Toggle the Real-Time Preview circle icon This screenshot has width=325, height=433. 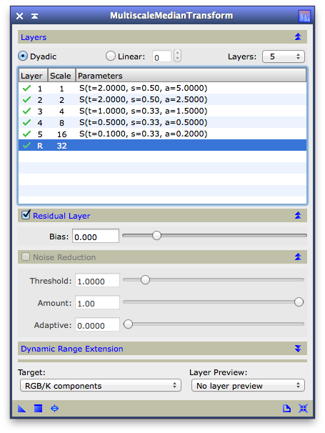[55, 409]
